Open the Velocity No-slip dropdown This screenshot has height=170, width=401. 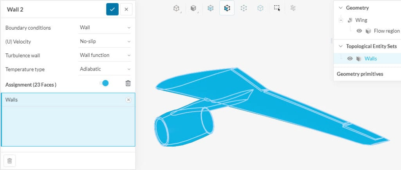tap(105, 41)
